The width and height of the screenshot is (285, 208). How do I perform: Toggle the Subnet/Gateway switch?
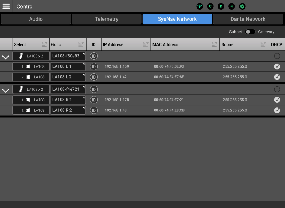click(250, 32)
